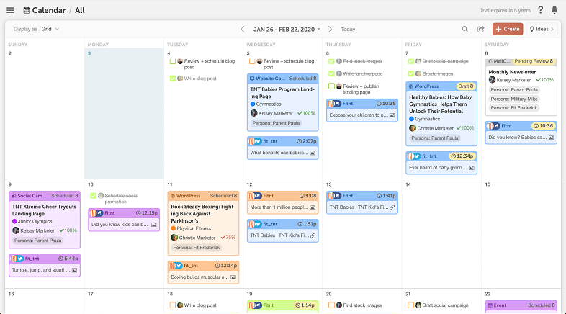This screenshot has width=566, height=314.
Task: Check Wednesday 'Review + schedule blog post' task
Action: click(x=252, y=61)
